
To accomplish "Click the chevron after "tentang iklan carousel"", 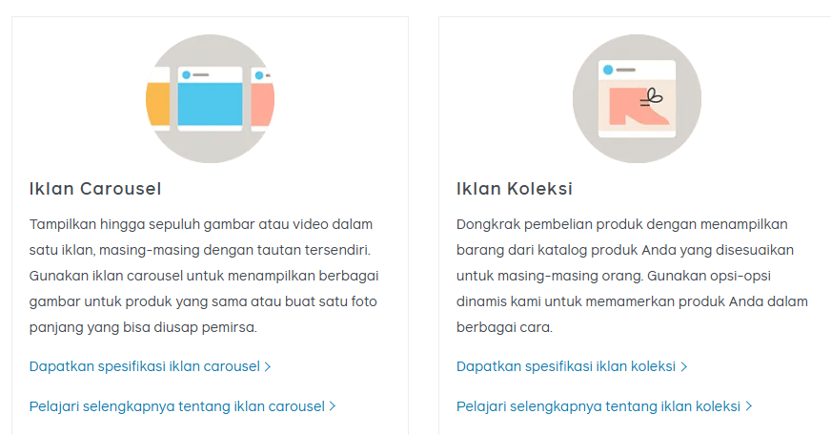I will tap(333, 406).
